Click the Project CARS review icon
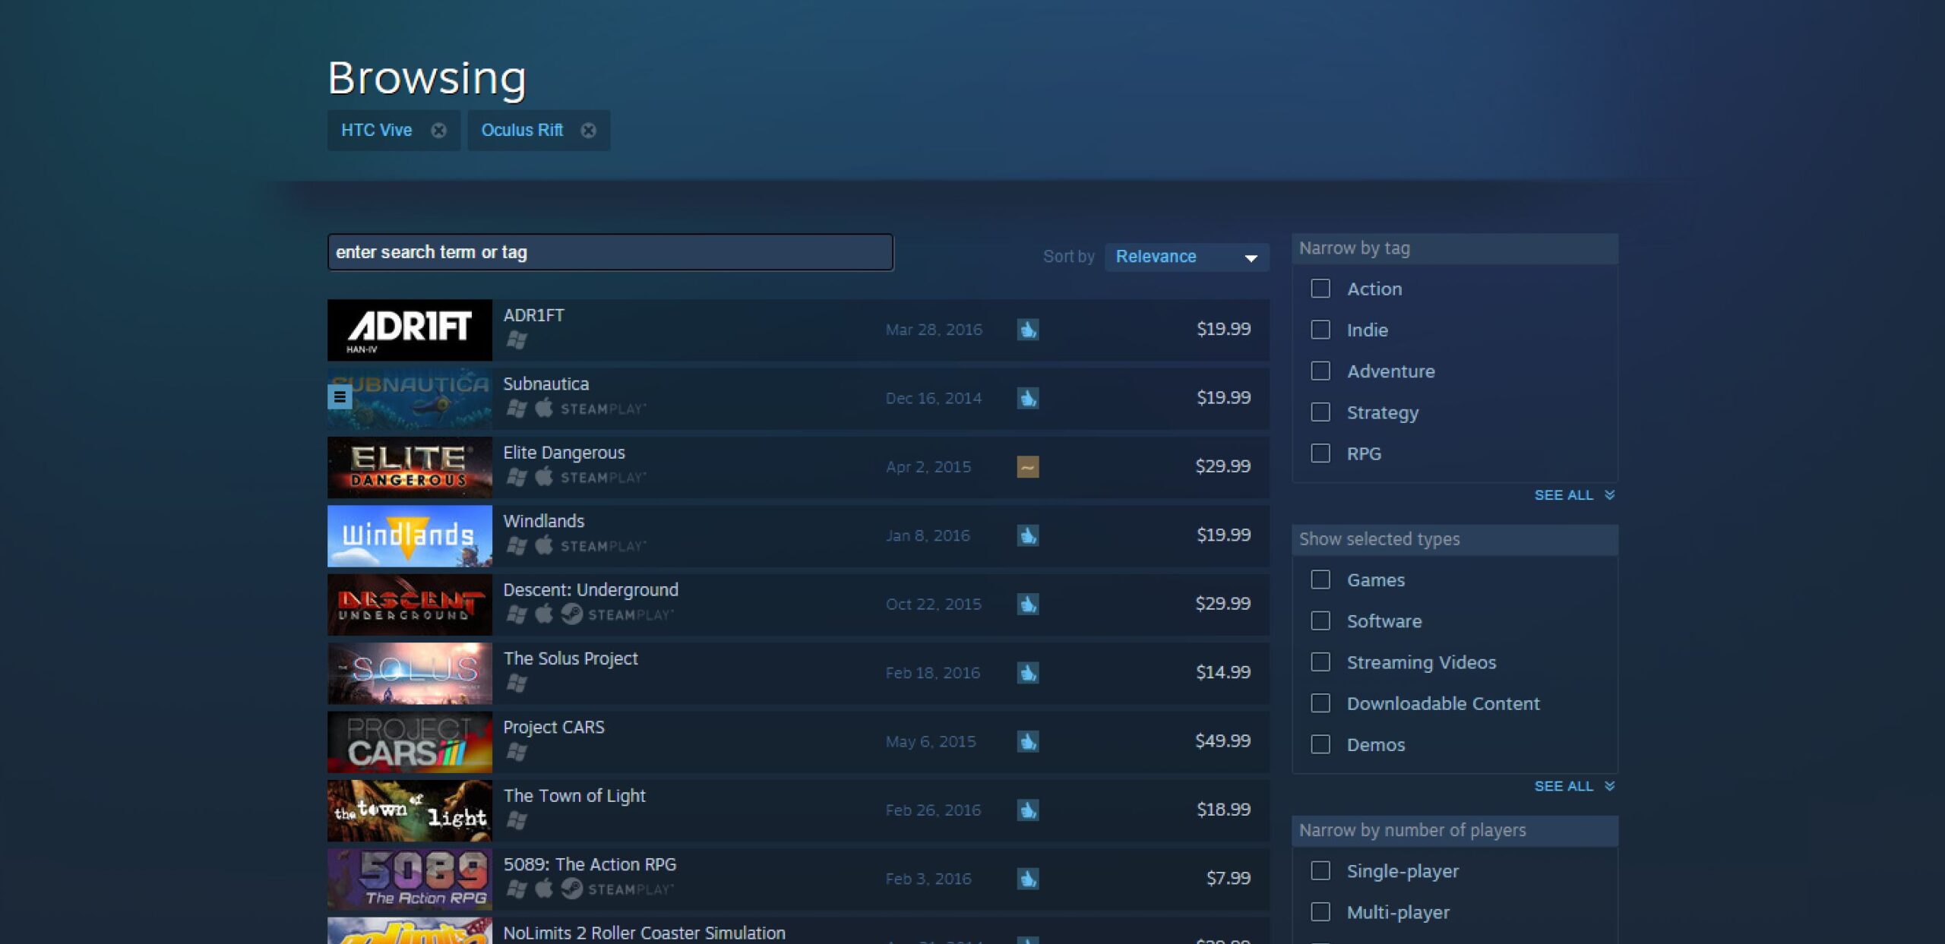Image resolution: width=1945 pixels, height=944 pixels. (1027, 741)
